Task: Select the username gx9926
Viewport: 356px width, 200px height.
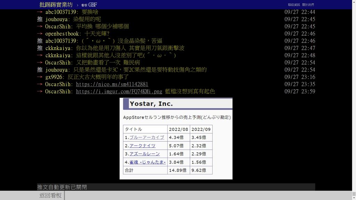Action: [x=54, y=77]
